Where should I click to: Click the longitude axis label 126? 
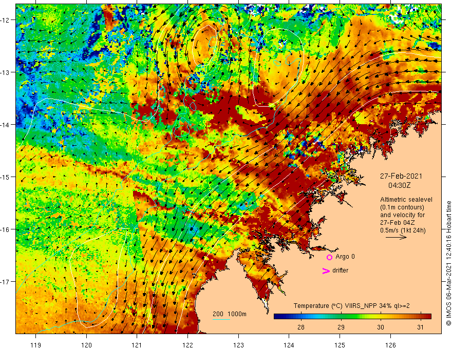tap(390, 345)
